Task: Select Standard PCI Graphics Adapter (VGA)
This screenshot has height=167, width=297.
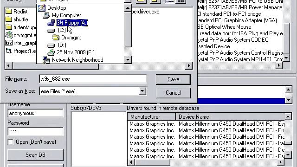Action: [x=237, y=20]
